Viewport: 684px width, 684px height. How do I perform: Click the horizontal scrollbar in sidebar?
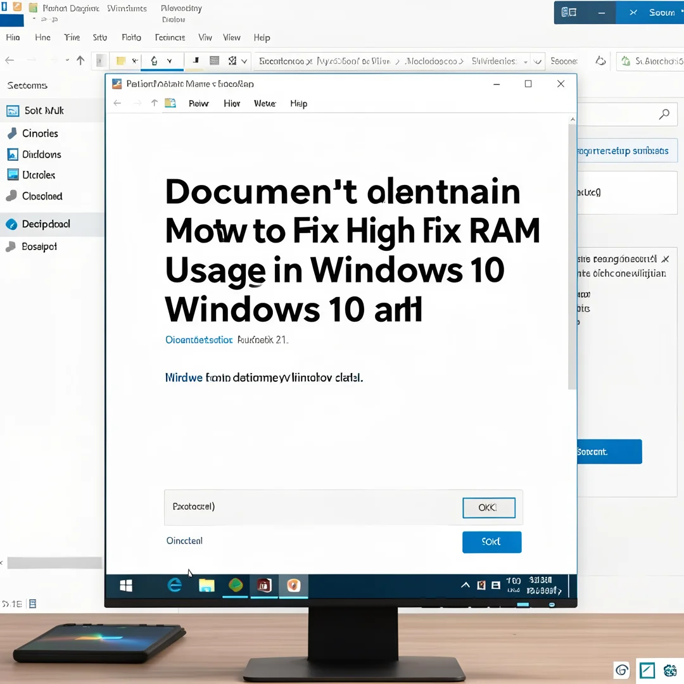click(x=54, y=563)
